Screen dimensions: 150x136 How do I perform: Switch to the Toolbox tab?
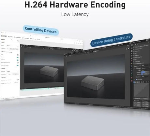[10, 37]
